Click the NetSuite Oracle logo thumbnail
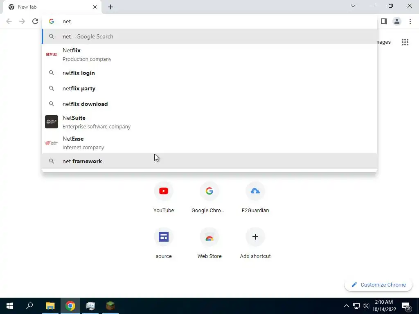This screenshot has height=314, width=419. pos(51,122)
